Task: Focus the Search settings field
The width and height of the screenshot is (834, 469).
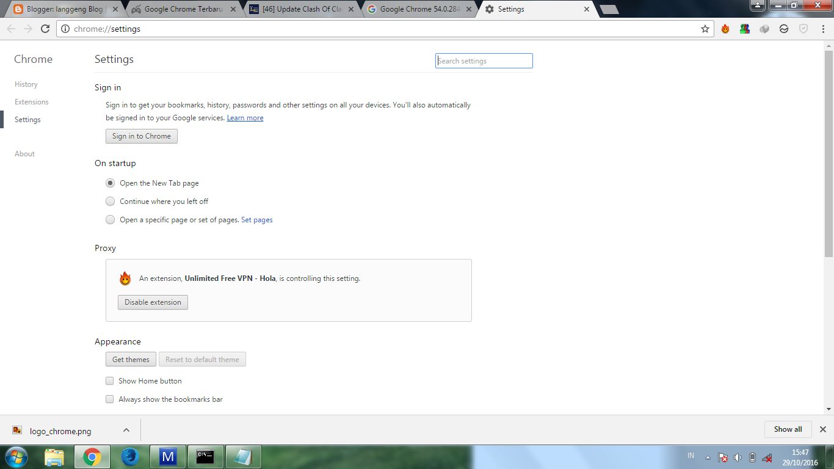Action: pyautogui.click(x=484, y=61)
